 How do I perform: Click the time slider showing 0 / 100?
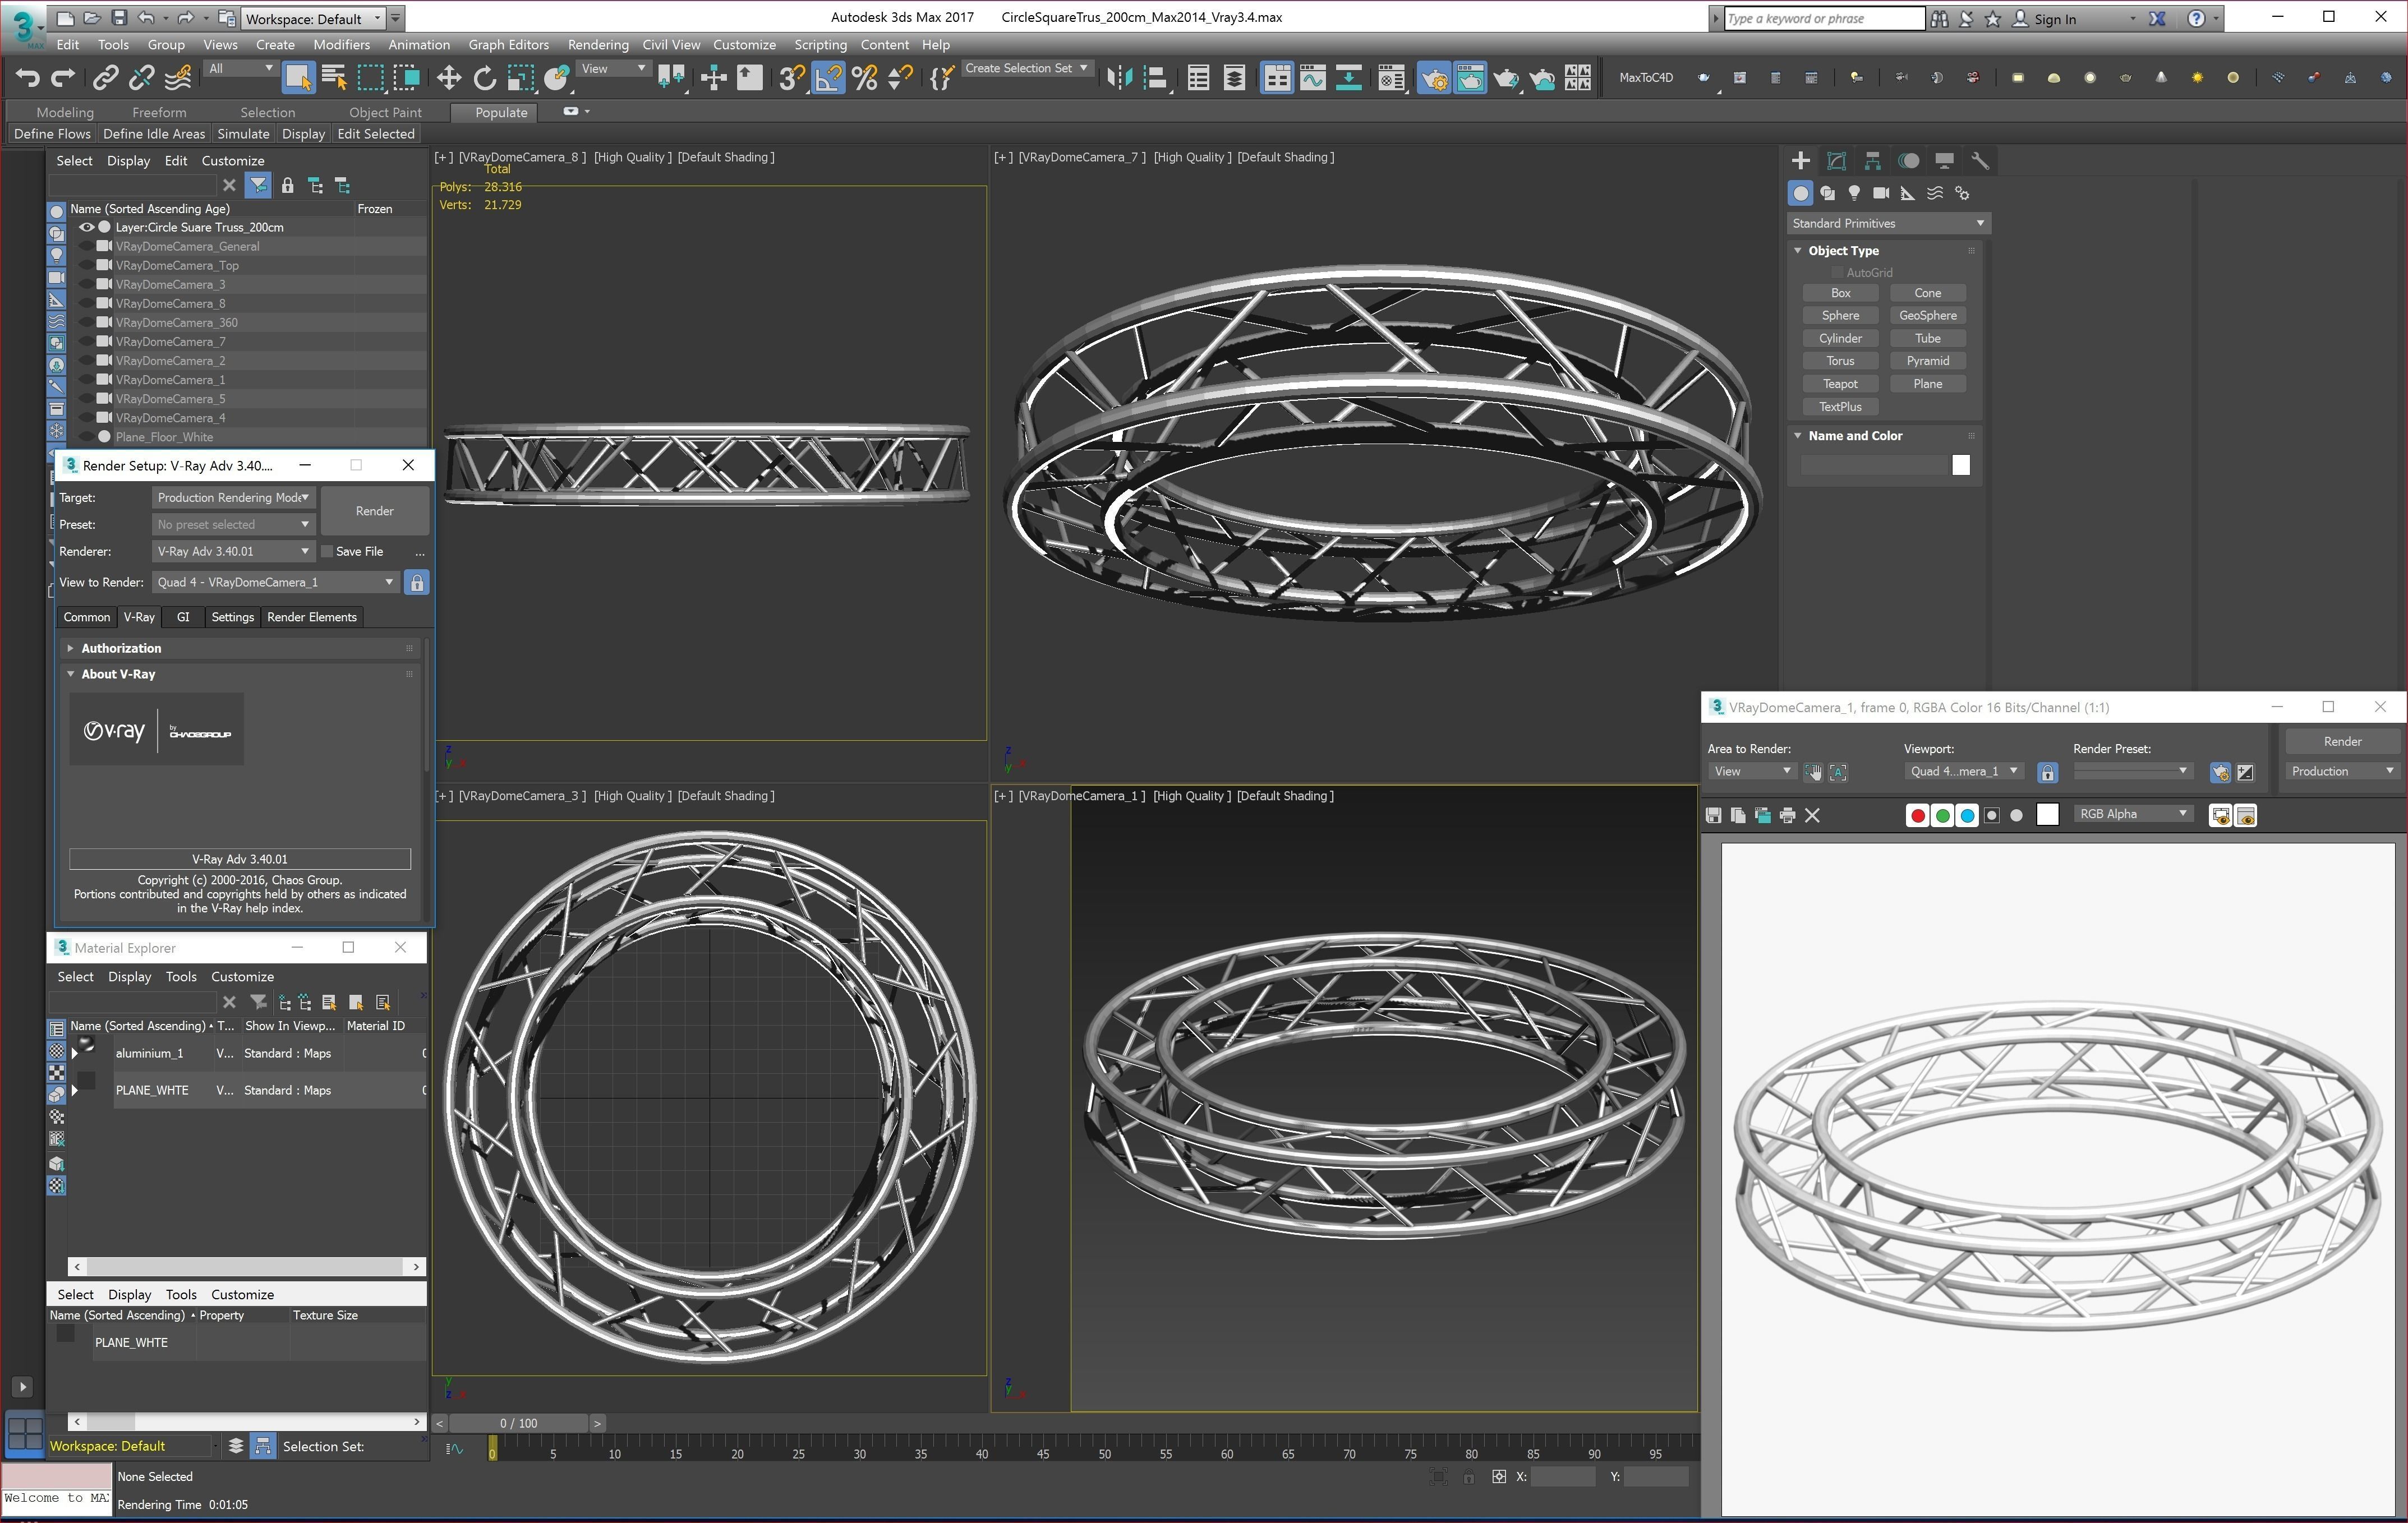[x=519, y=1423]
